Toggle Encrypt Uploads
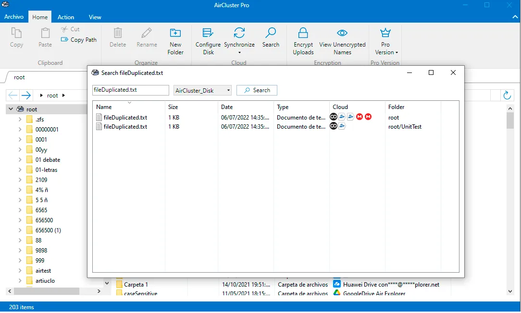Viewport: 521px width, 313px height. pos(303,41)
